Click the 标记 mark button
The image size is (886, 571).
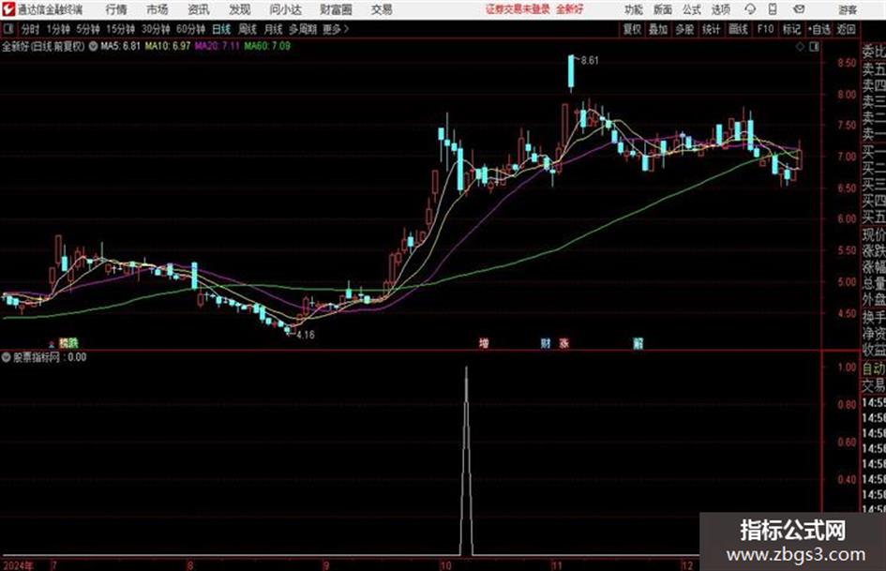tap(791, 29)
